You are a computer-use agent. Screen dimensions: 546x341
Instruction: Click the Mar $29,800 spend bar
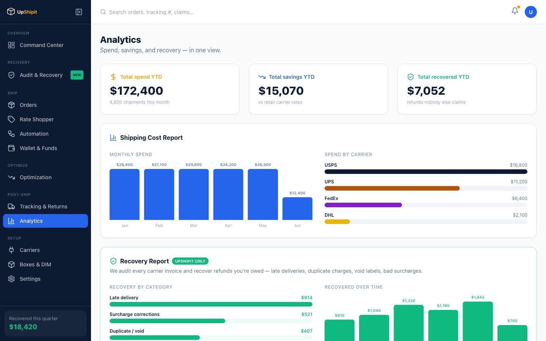(194, 194)
